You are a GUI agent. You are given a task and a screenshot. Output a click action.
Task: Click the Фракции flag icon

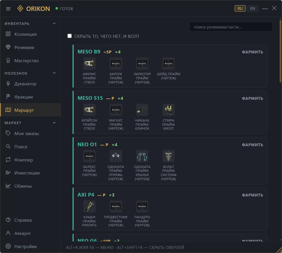coord(8,97)
